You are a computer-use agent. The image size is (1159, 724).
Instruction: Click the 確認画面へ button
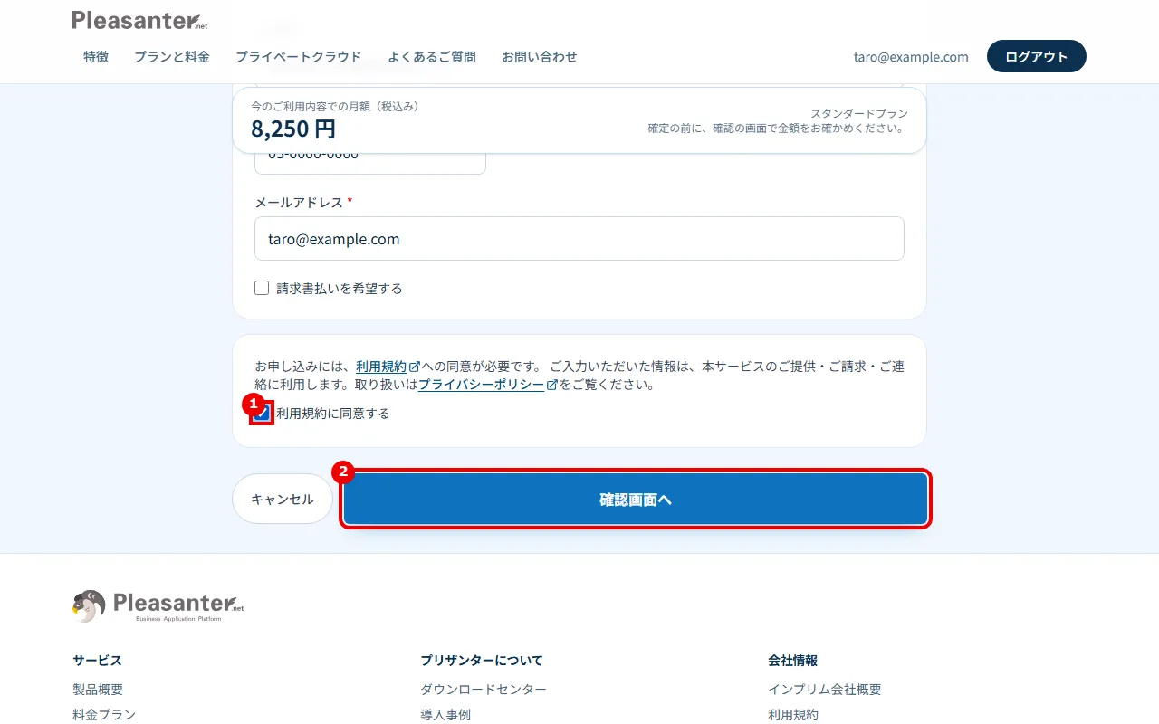tap(636, 499)
